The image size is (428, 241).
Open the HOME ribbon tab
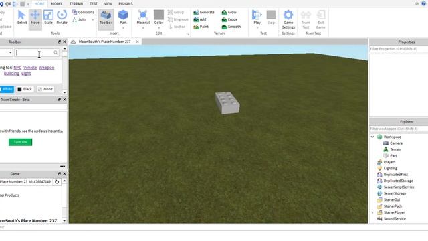(x=39, y=4)
